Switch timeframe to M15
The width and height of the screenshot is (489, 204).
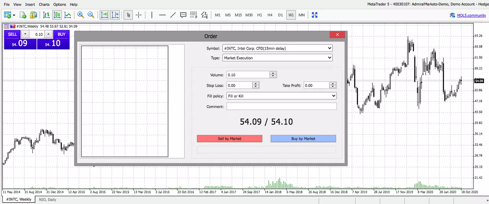pyautogui.click(x=238, y=15)
